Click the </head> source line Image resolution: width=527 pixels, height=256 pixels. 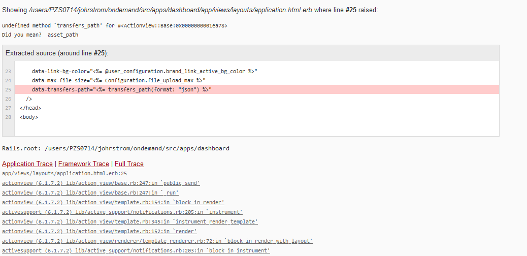[30, 108]
